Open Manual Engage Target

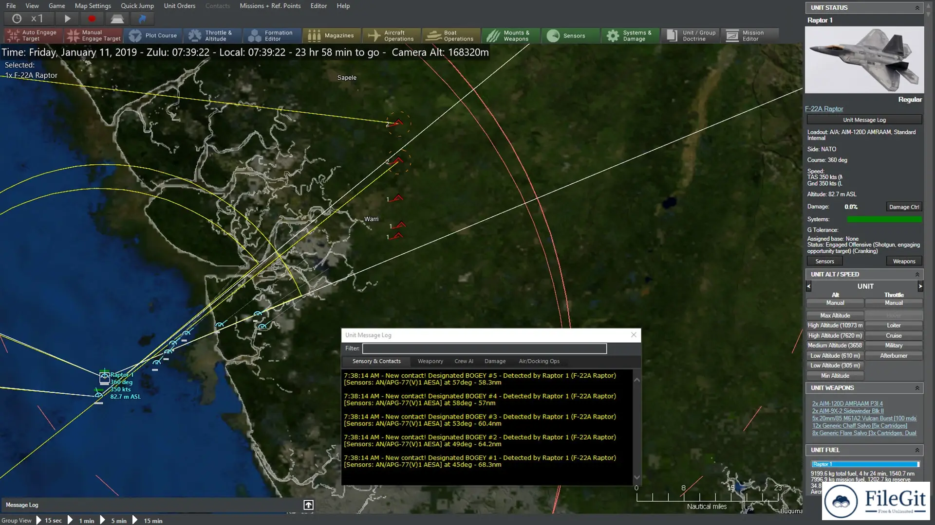coord(93,35)
